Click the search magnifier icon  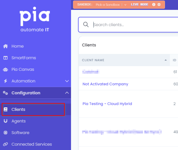(86, 25)
